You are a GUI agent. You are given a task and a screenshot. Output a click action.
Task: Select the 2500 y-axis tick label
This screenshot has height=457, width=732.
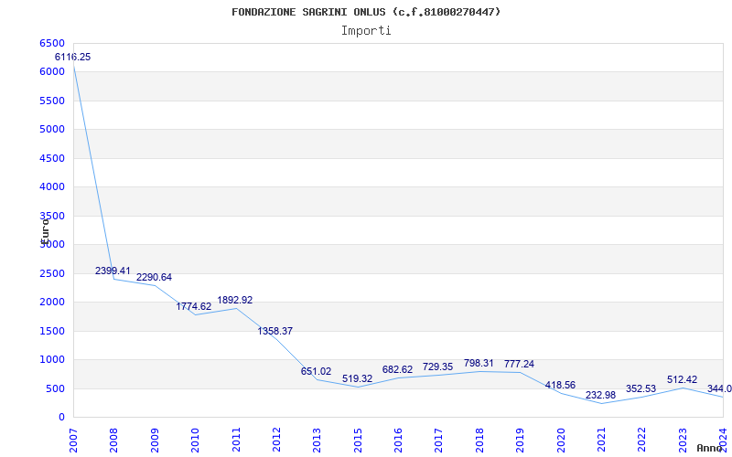pos(51,273)
